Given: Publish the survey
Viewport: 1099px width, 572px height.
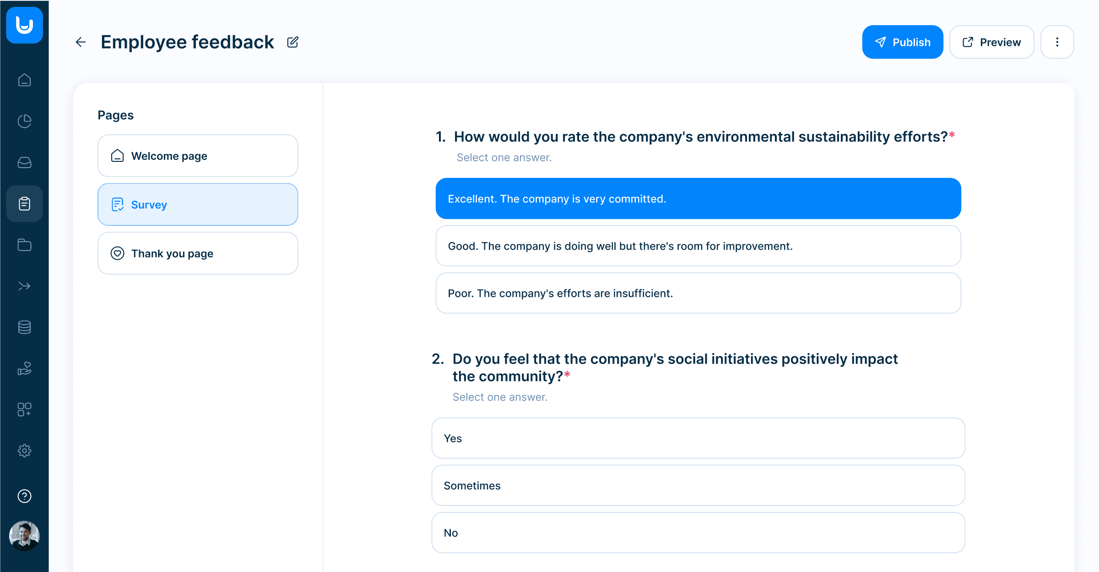Looking at the screenshot, I should point(902,42).
